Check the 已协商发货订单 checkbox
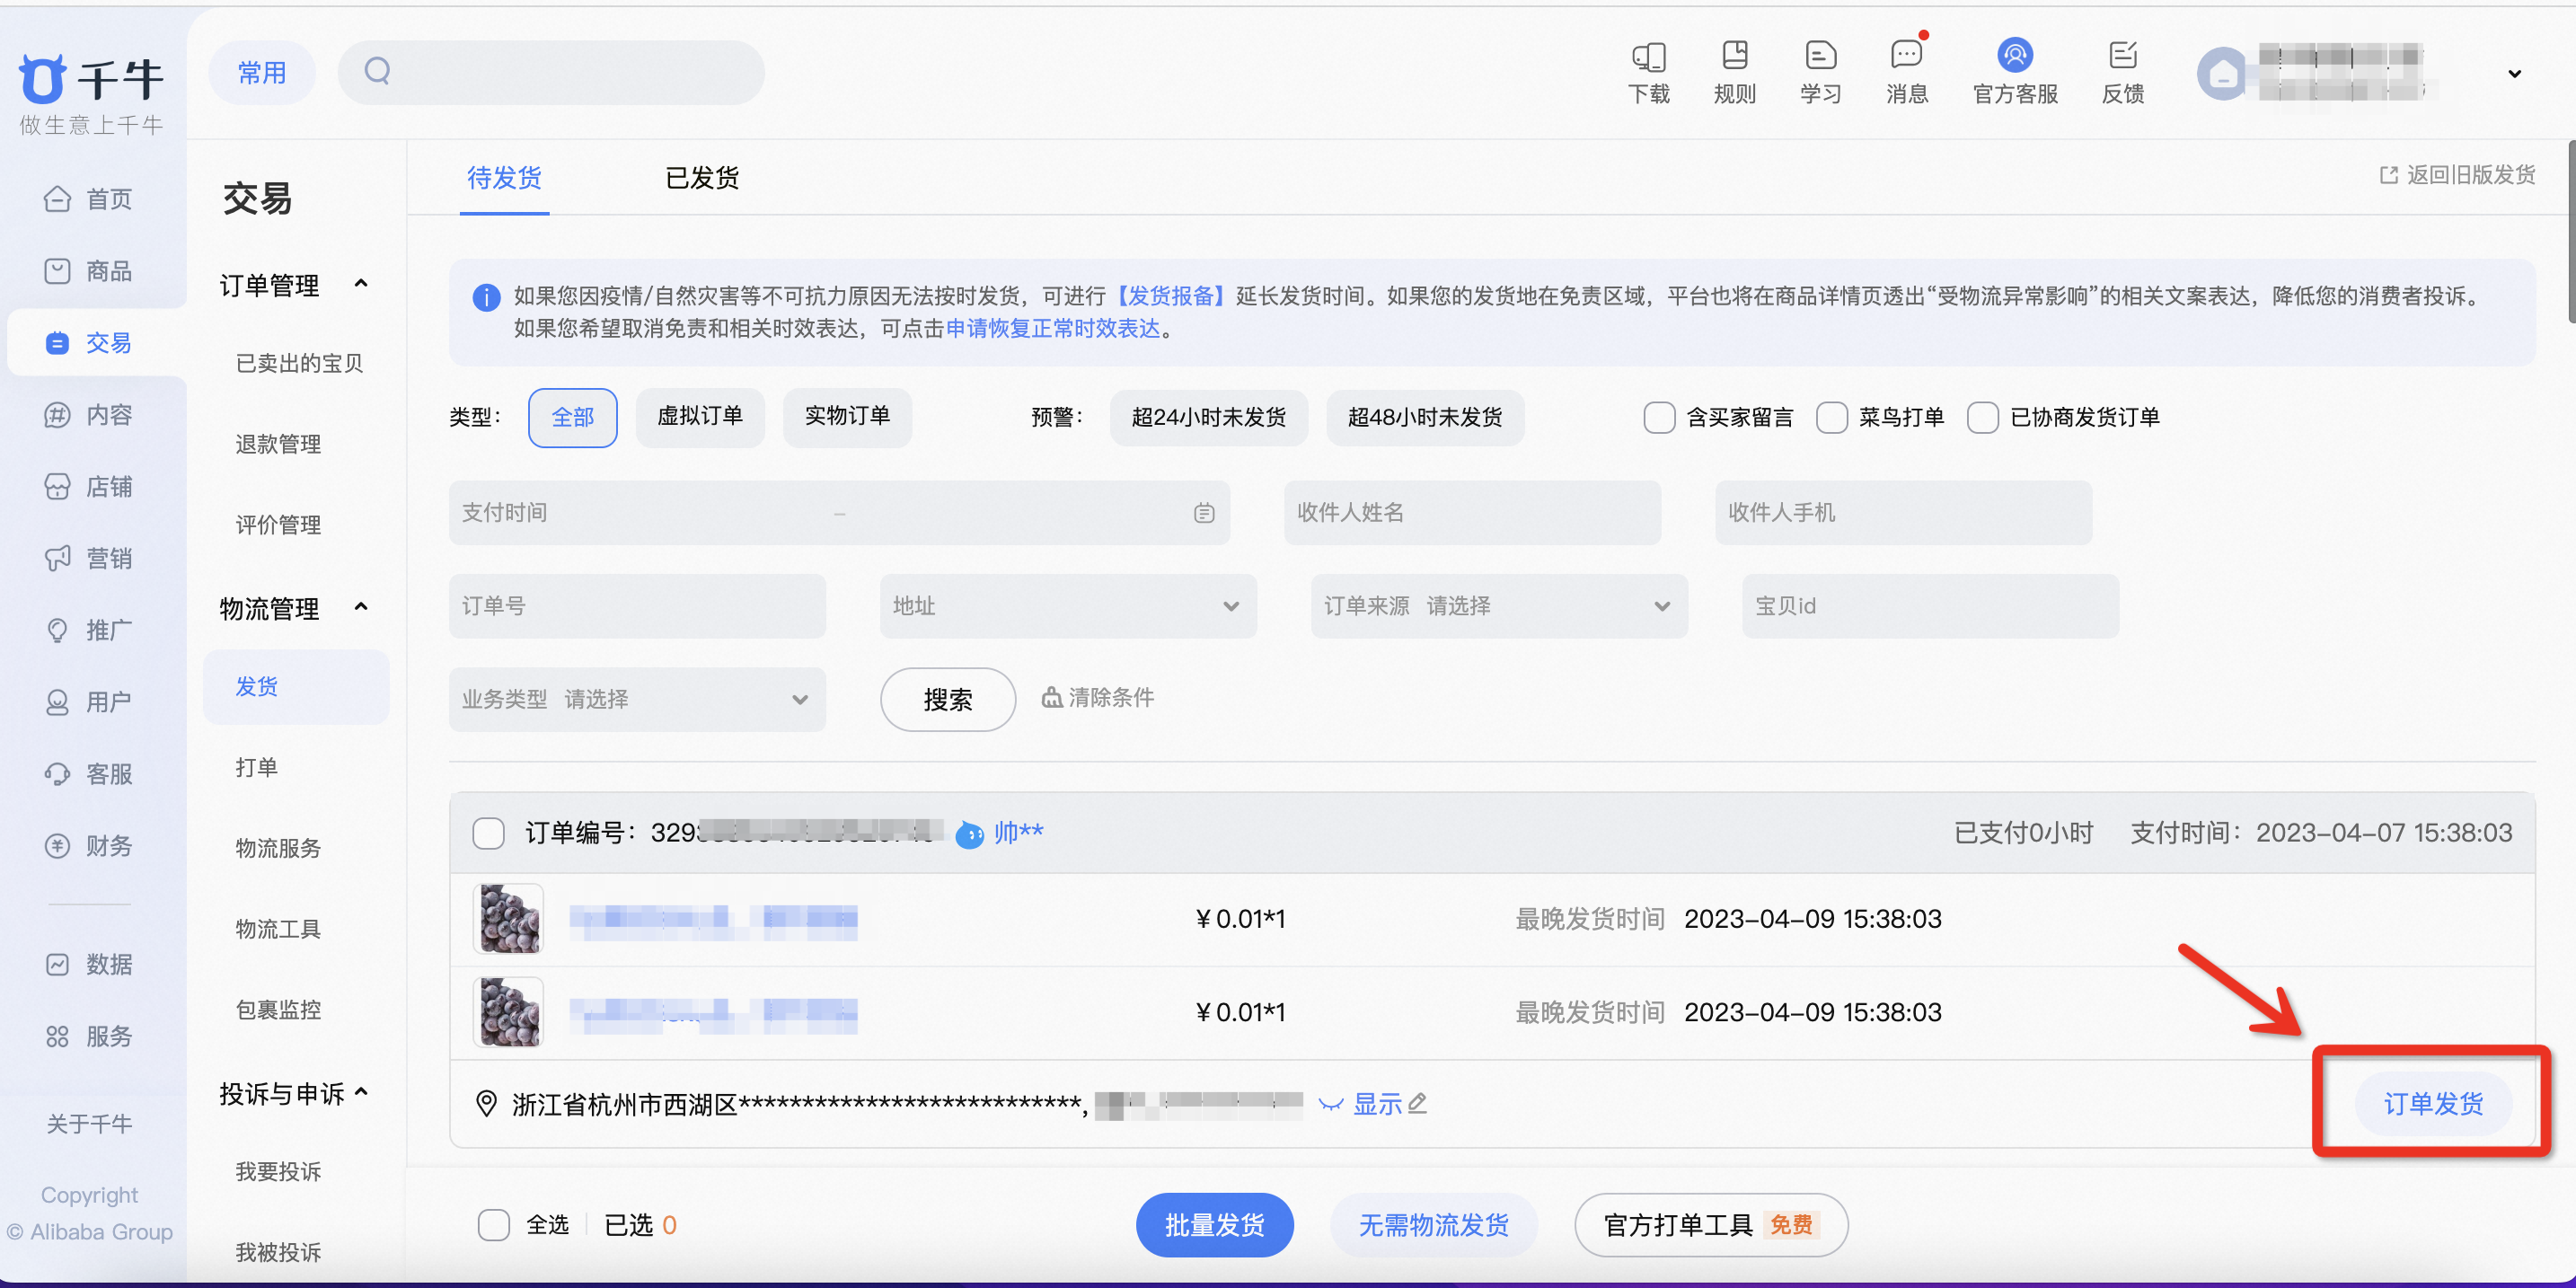Viewport: 2576px width, 1288px height. pos(1982,418)
